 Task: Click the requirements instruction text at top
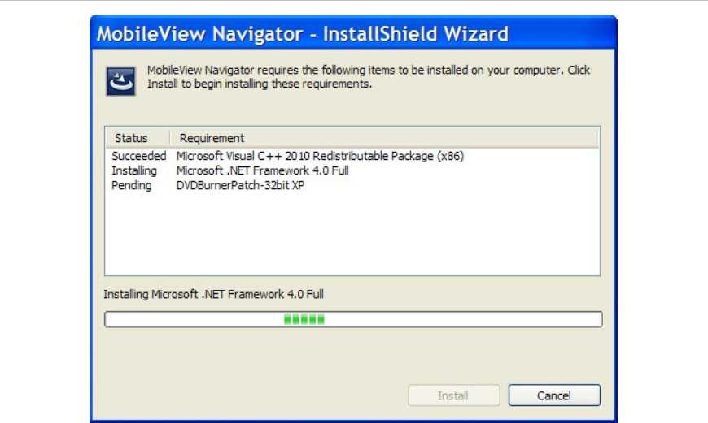pyautogui.click(x=368, y=77)
